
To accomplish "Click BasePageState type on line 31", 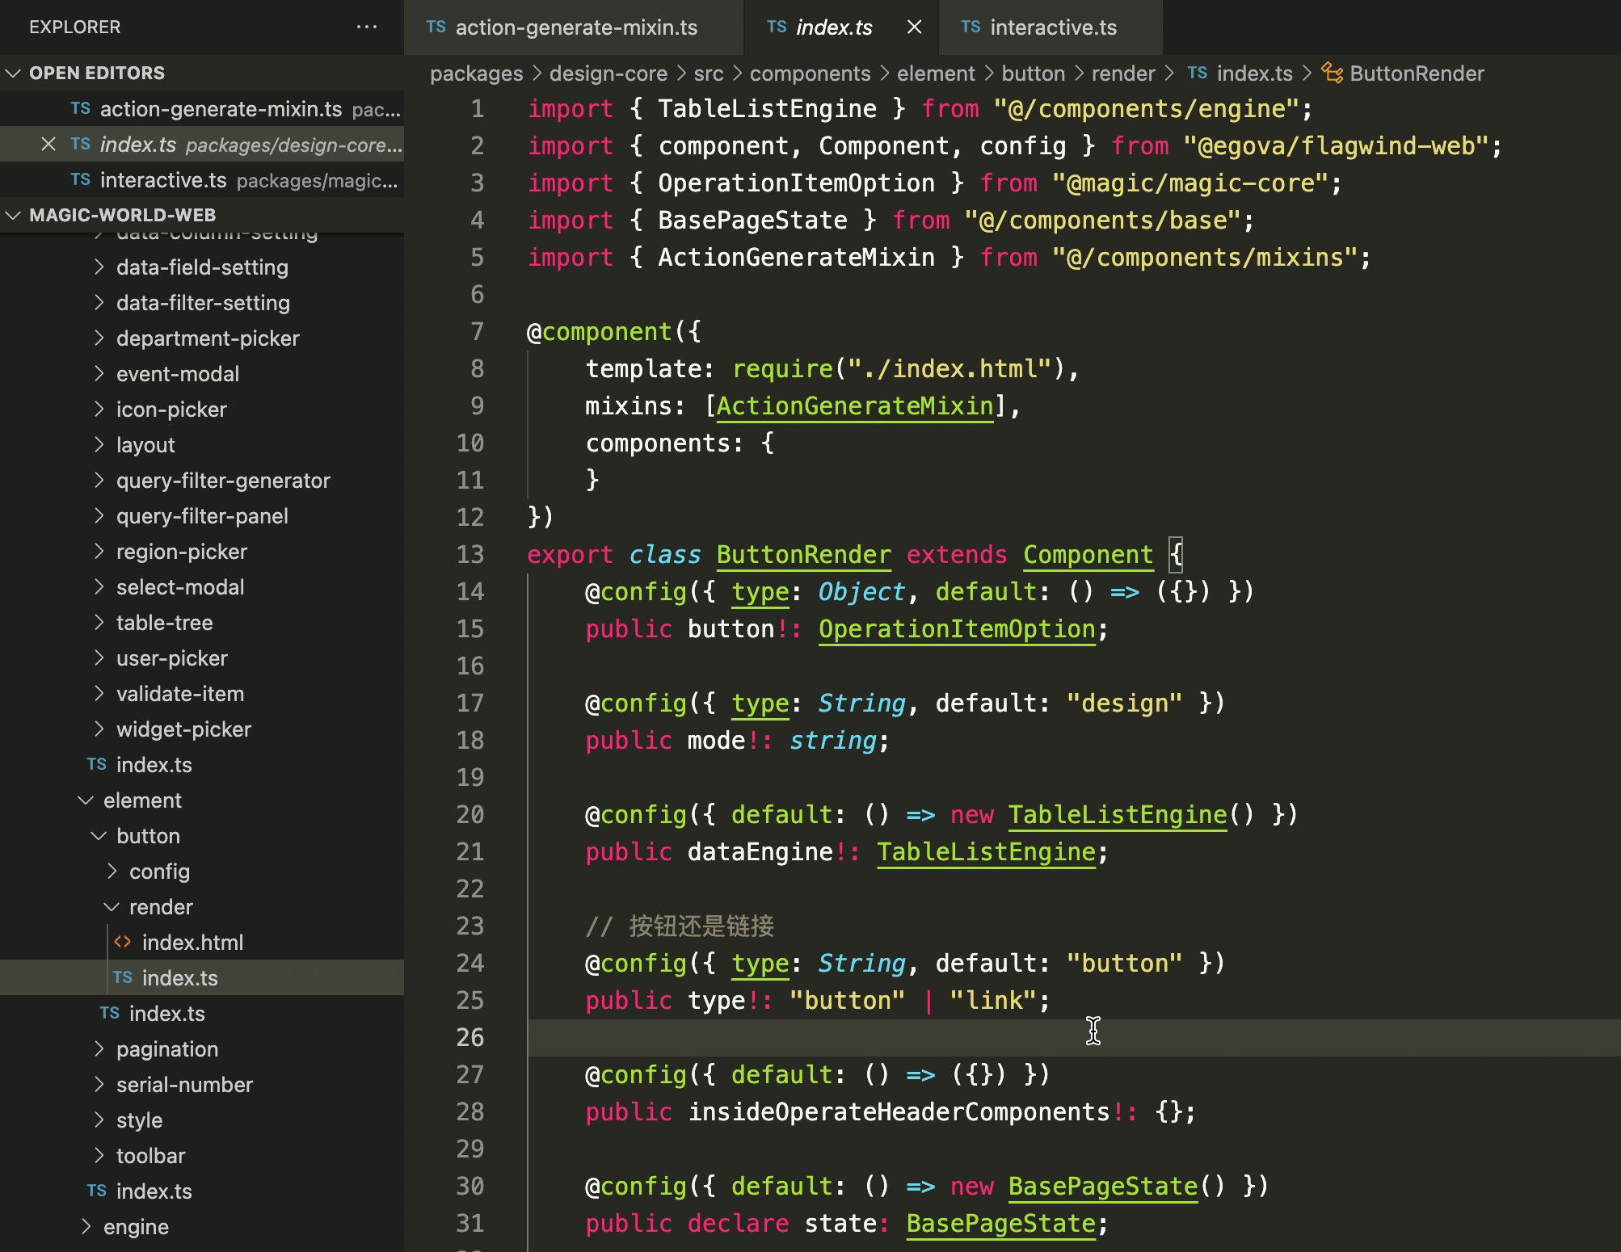I will pyautogui.click(x=1000, y=1223).
